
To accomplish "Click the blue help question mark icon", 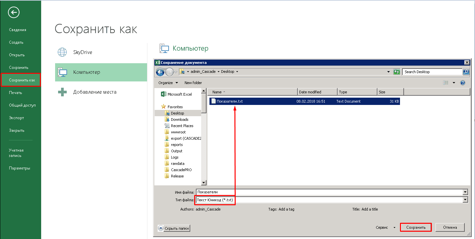I will (463, 83).
